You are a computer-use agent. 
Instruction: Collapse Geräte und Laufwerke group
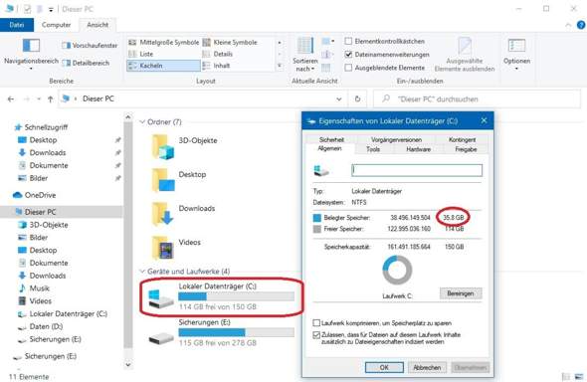click(142, 271)
